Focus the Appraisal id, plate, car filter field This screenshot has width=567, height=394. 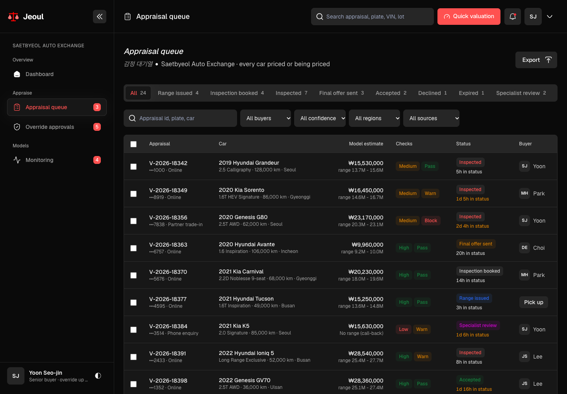click(x=180, y=118)
